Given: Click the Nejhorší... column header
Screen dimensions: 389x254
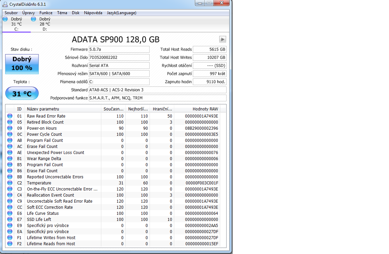Looking at the screenshot, I should tap(138, 109).
